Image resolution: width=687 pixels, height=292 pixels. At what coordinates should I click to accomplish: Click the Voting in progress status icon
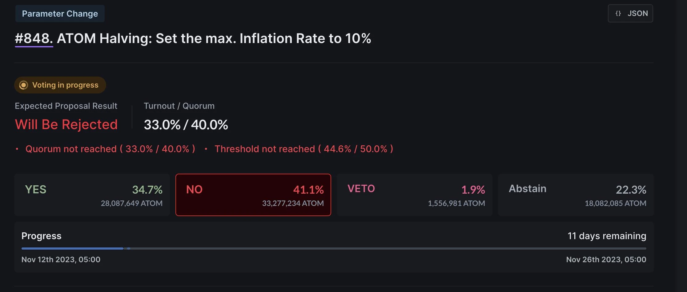pyautogui.click(x=23, y=85)
